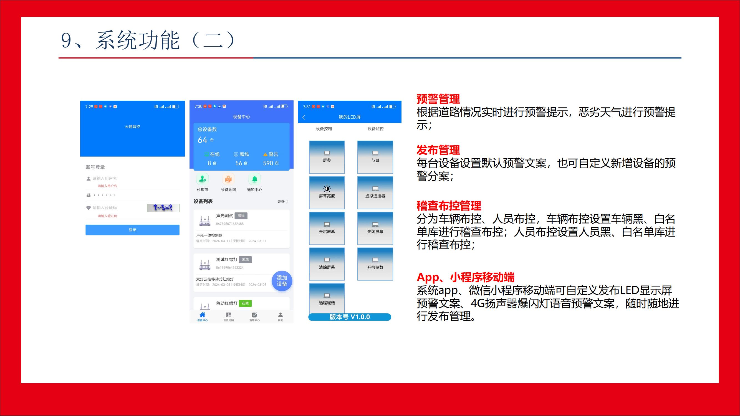Open the 节目 function icon
Screen dimensions: 740x416
point(375,157)
